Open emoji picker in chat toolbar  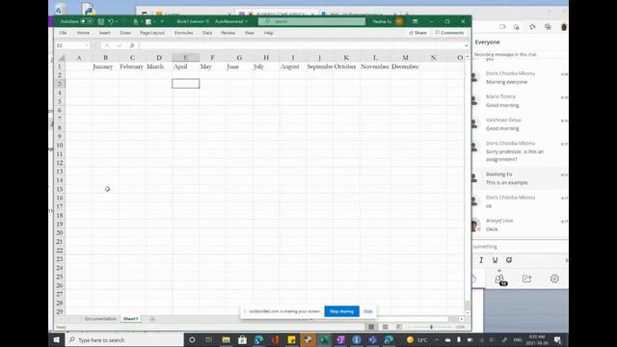(x=509, y=260)
